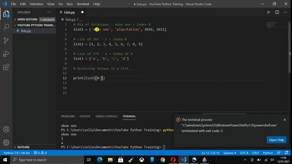The image size is (292, 164).
Task: Select the Terminal panel tab
Action: click(129, 116)
